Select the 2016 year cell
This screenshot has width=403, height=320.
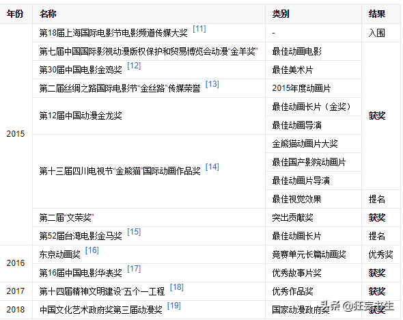(x=16, y=263)
